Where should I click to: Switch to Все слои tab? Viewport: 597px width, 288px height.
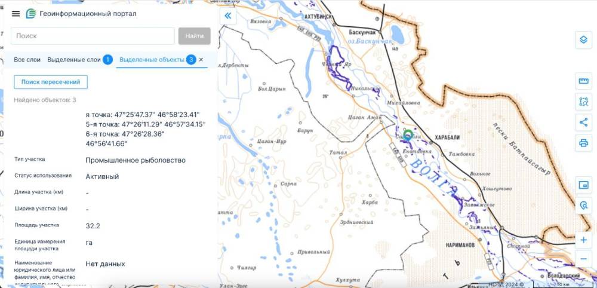(27, 60)
